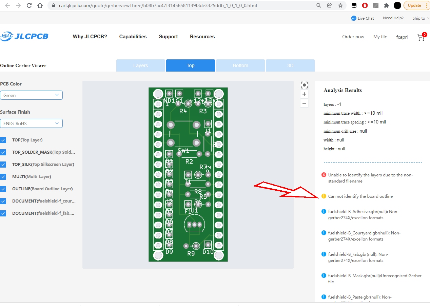Click 'minimum trace width : >=10 mil' text
The height and width of the screenshot is (306, 430).
point(353,113)
